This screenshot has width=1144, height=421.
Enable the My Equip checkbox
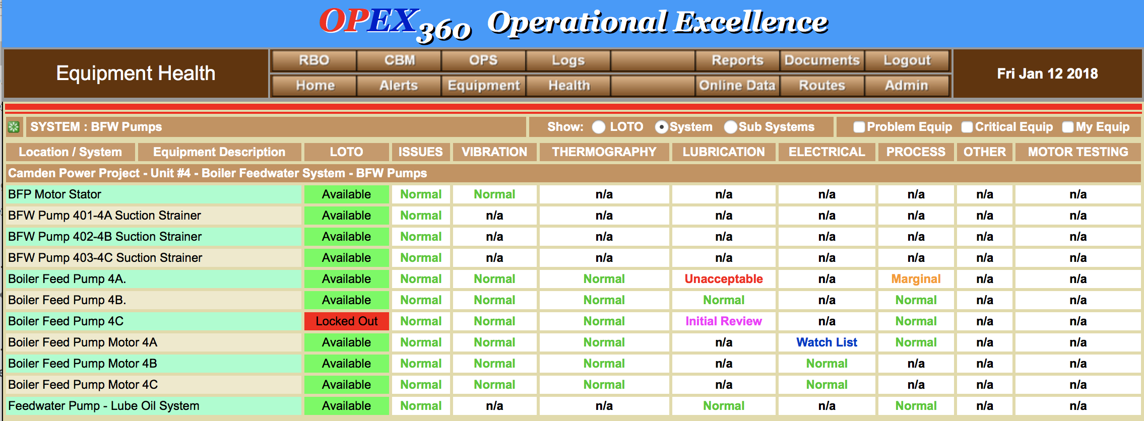click(x=1068, y=127)
